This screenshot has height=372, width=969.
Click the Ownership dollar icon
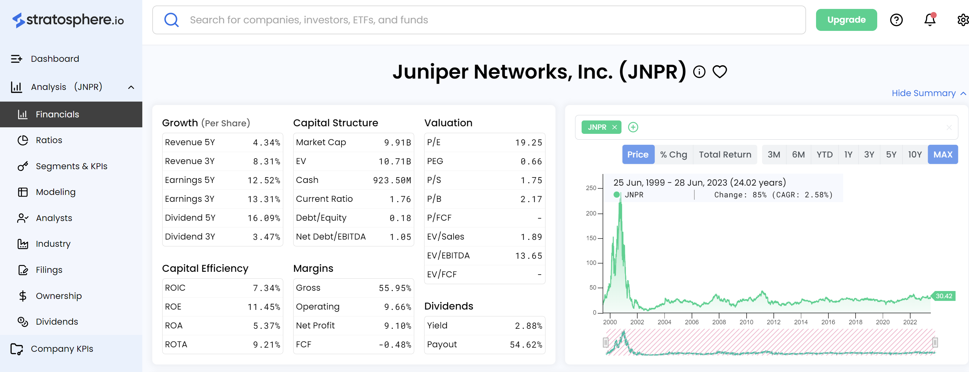[23, 296]
